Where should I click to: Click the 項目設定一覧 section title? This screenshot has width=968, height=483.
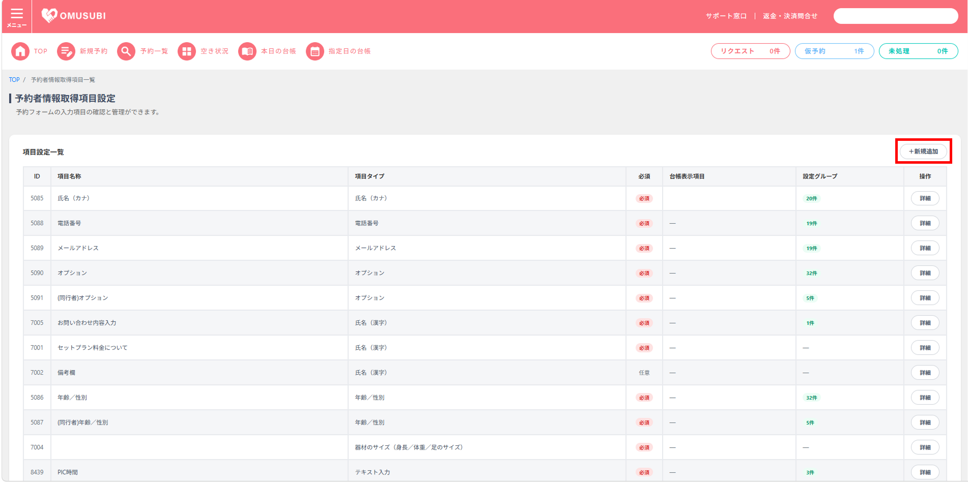tap(43, 152)
